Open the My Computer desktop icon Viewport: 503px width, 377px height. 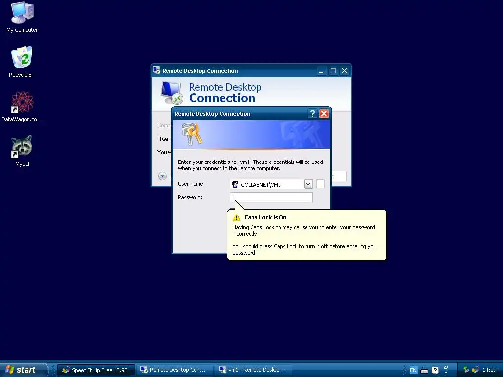click(22, 17)
